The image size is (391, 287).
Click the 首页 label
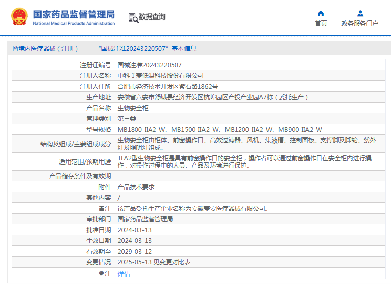click(321, 23)
